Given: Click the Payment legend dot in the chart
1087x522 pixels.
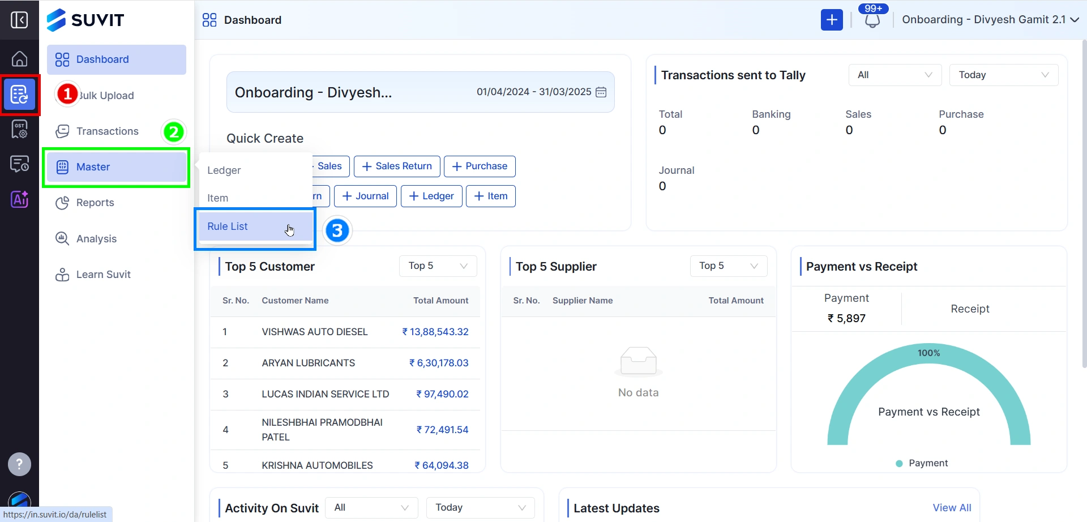Looking at the screenshot, I should tap(899, 463).
